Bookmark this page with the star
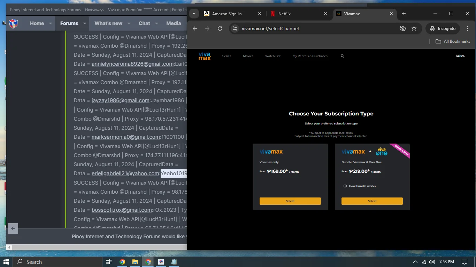 click(x=414, y=29)
